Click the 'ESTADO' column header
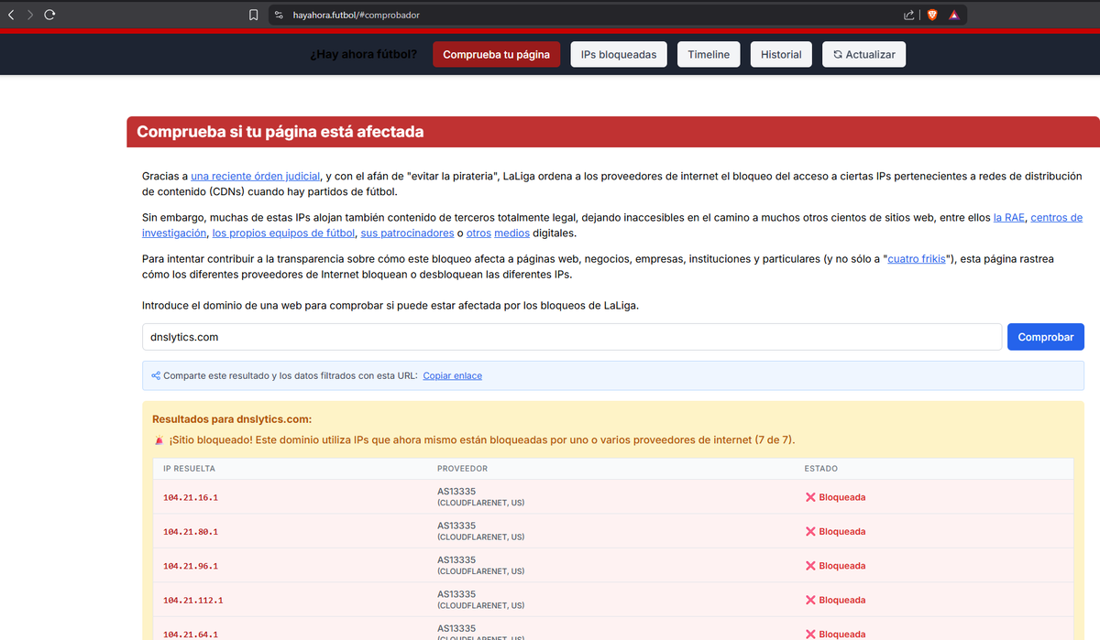The image size is (1100, 640). 820,469
